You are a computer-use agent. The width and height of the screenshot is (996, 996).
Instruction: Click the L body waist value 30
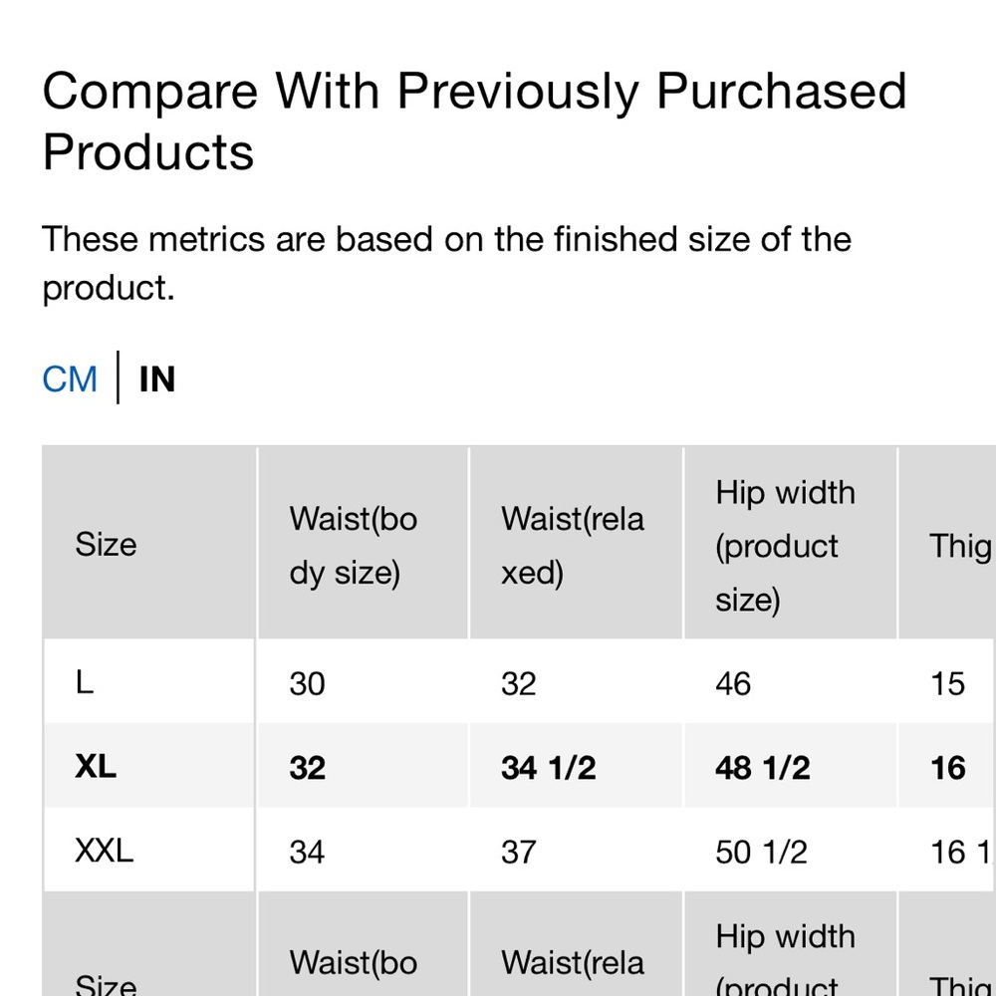coord(307,683)
